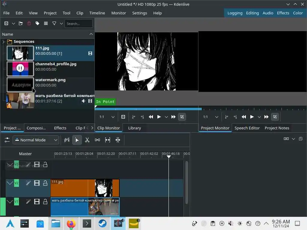Open the Project menu

[50, 13]
